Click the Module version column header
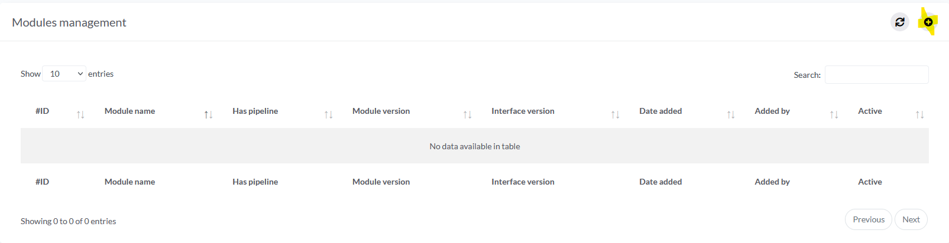This screenshot has width=949, height=243. [x=381, y=111]
